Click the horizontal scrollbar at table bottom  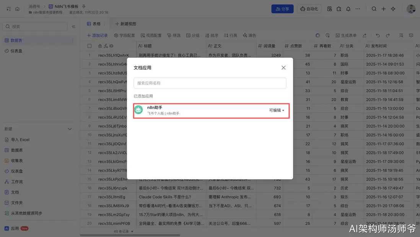[x=130, y=235]
